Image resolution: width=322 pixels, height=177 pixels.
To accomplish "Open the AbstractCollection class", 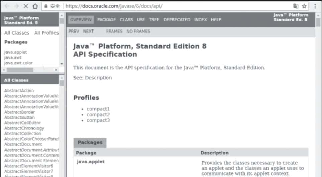I will coord(23,133).
